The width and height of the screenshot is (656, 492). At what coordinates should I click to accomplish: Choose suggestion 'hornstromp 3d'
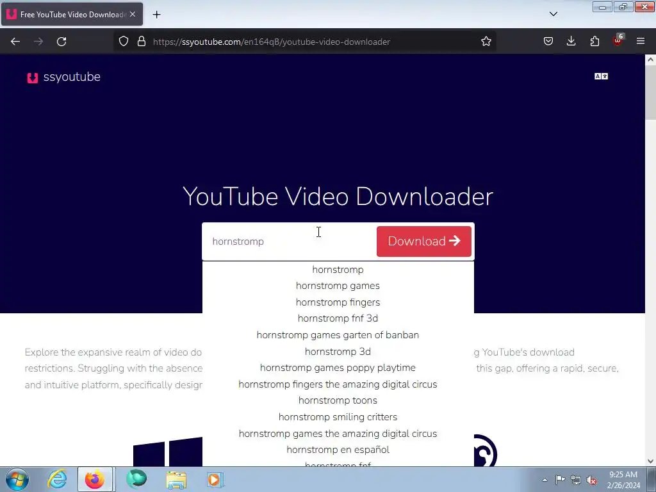coord(338,352)
